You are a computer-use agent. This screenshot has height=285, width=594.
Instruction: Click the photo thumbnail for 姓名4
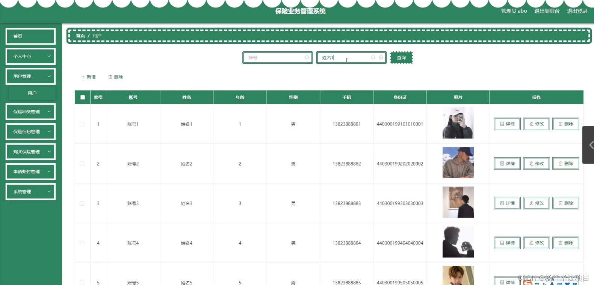[x=458, y=242]
